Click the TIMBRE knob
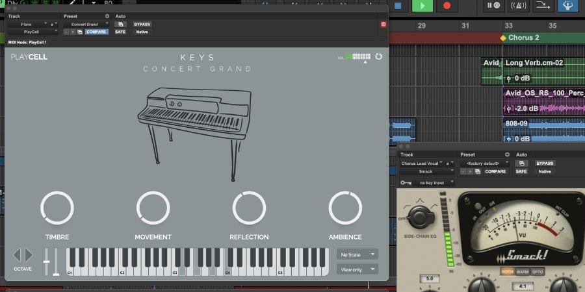Screen dimensions: 585x292 click(57, 208)
